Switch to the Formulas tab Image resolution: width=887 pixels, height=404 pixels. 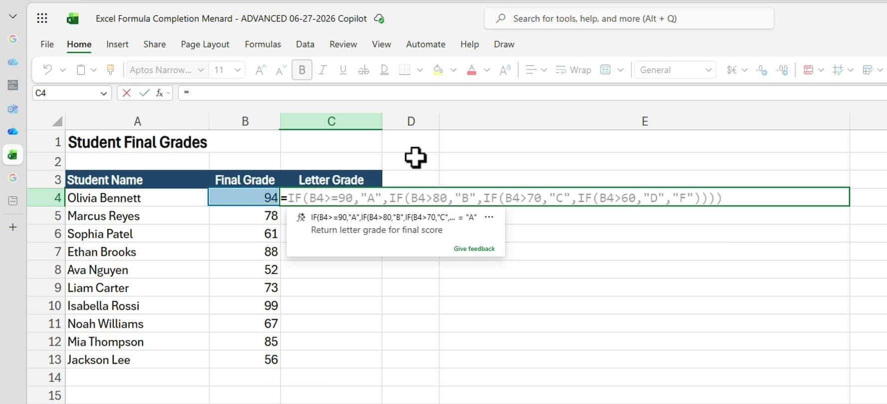click(263, 44)
